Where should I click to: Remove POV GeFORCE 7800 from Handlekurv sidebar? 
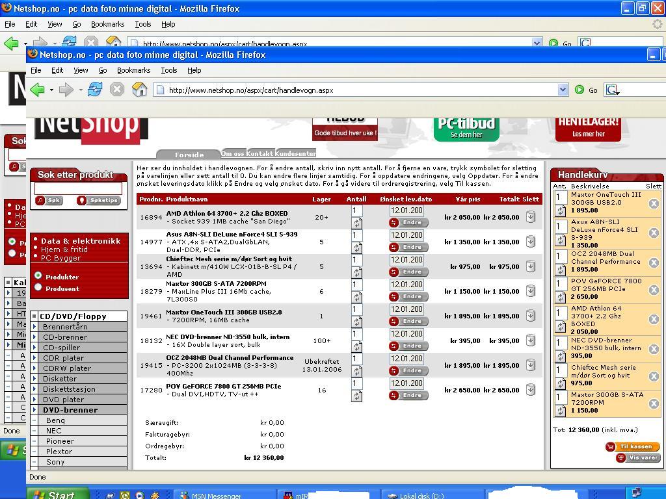[654, 290]
